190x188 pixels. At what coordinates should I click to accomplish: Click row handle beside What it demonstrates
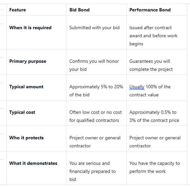click(2, 159)
